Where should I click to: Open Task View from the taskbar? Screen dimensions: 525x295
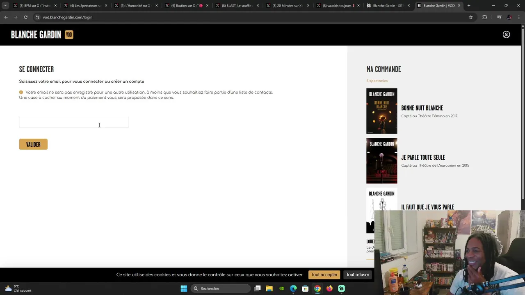(x=258, y=288)
